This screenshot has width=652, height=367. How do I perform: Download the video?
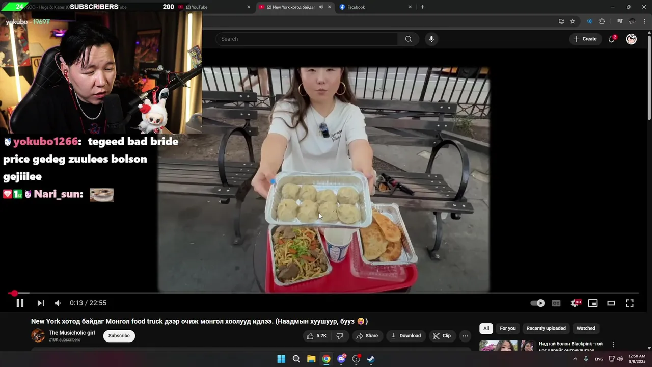point(406,336)
